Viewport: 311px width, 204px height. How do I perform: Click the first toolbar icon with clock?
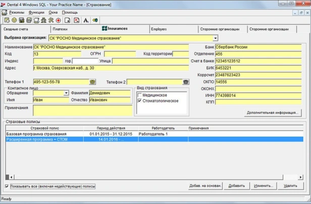(7, 20)
